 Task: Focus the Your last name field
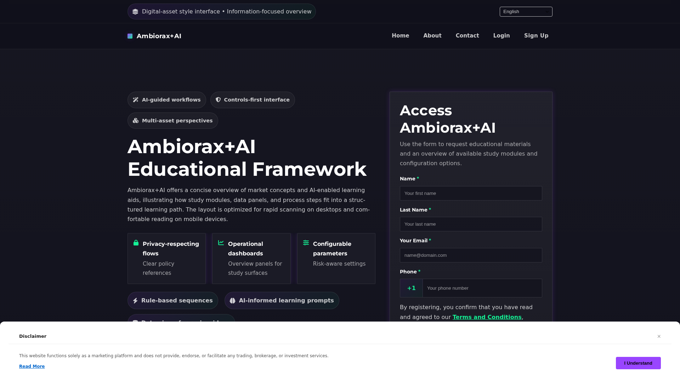471,224
